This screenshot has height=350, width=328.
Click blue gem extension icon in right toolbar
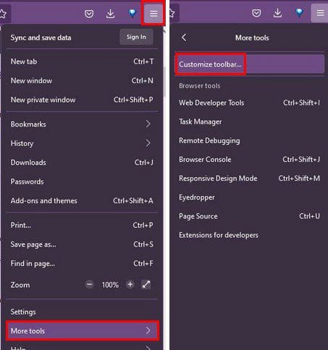click(x=299, y=12)
